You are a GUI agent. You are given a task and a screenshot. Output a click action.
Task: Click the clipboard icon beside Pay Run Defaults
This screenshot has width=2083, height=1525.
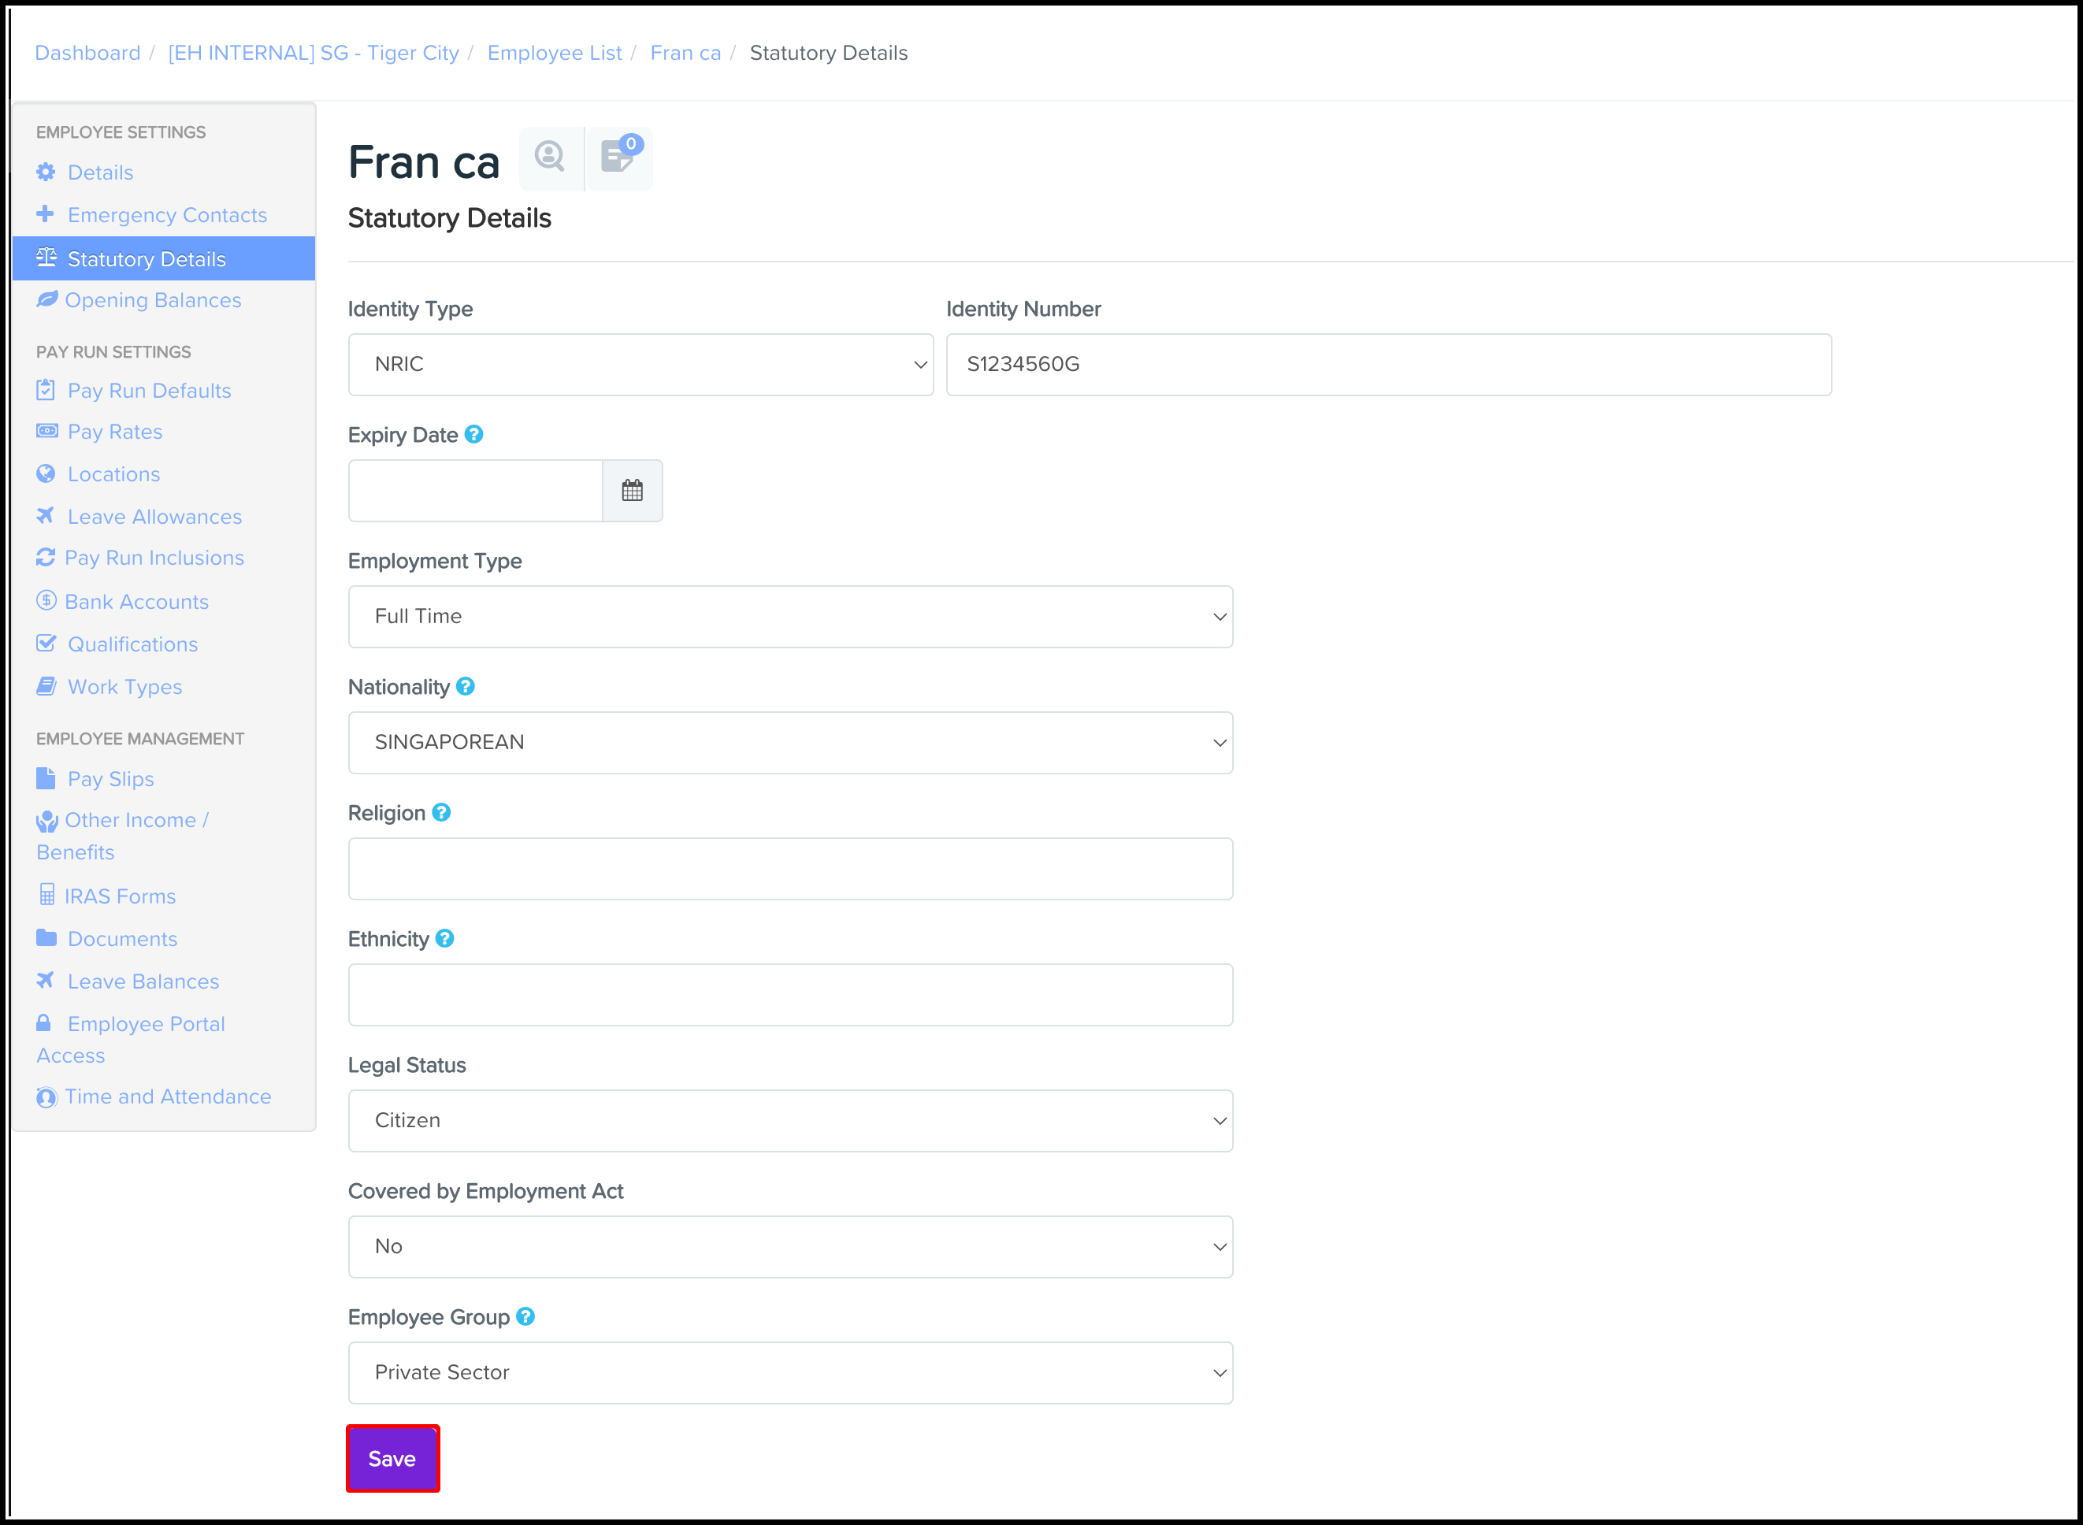click(x=45, y=390)
